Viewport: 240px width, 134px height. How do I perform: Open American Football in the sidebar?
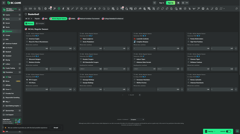(x=11, y=44)
